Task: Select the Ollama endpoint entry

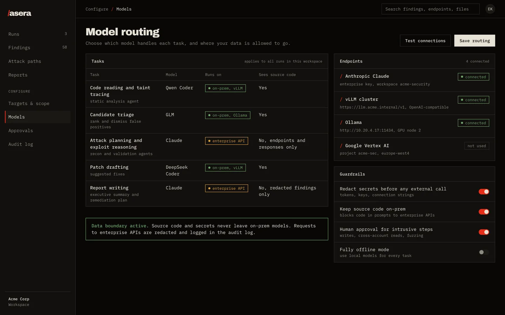Action: 415,126
